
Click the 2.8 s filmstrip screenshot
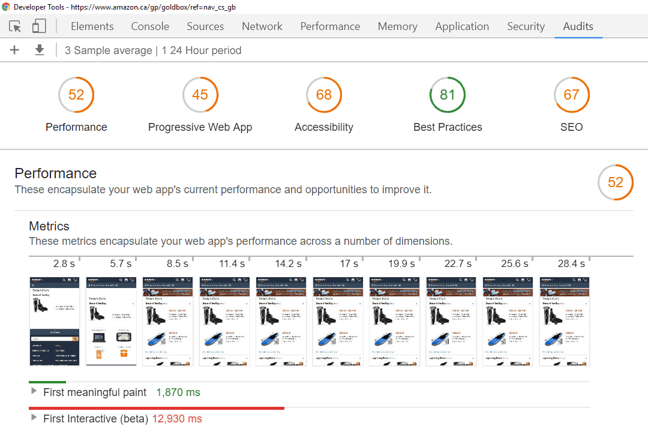point(55,321)
